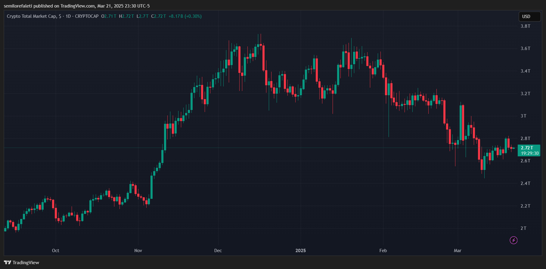Click the high value H2.72 T
The image size is (546, 269).
(x=126, y=16)
